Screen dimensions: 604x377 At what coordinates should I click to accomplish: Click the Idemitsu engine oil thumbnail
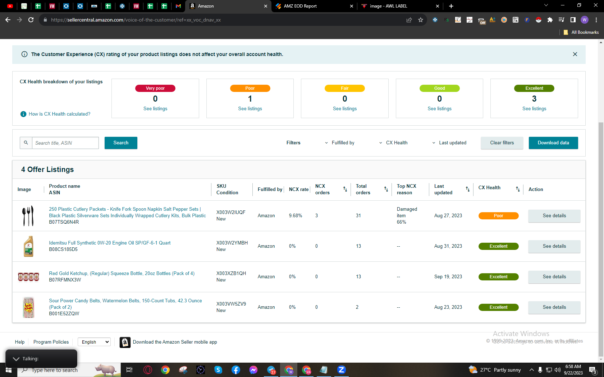point(28,246)
